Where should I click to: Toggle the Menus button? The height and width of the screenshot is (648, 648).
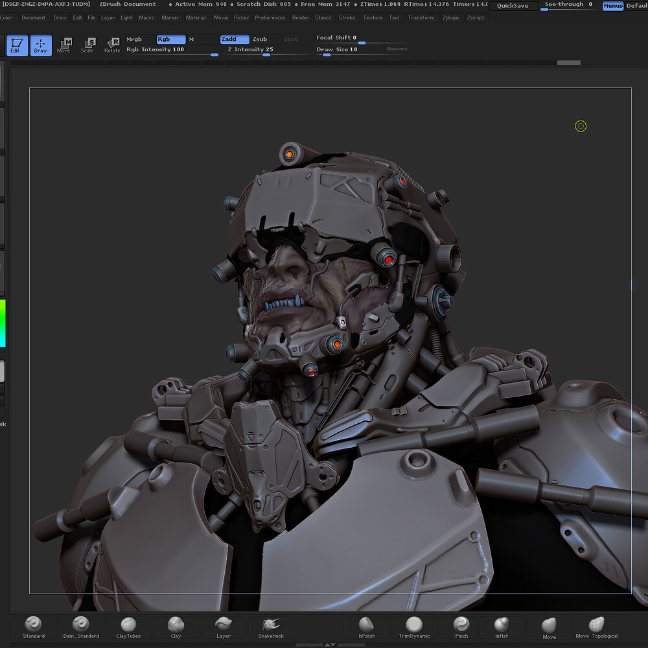pyautogui.click(x=613, y=6)
